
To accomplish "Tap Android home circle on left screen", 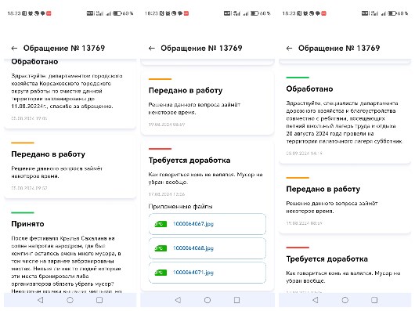I will click(x=70, y=300).
